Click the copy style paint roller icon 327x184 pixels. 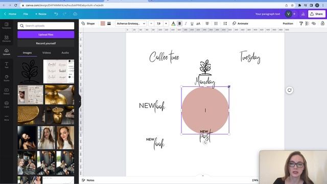301,24
